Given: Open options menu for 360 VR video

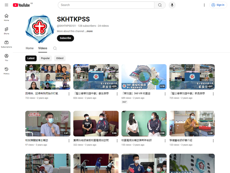Looking at the screenshot, I should (x=165, y=94).
